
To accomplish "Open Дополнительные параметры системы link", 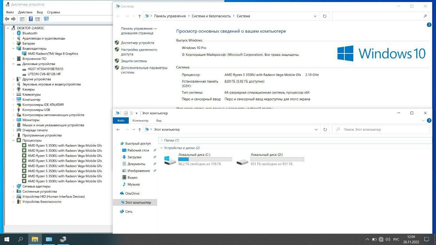I will [144, 70].
